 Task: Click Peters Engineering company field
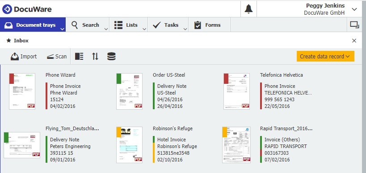coord(70,146)
